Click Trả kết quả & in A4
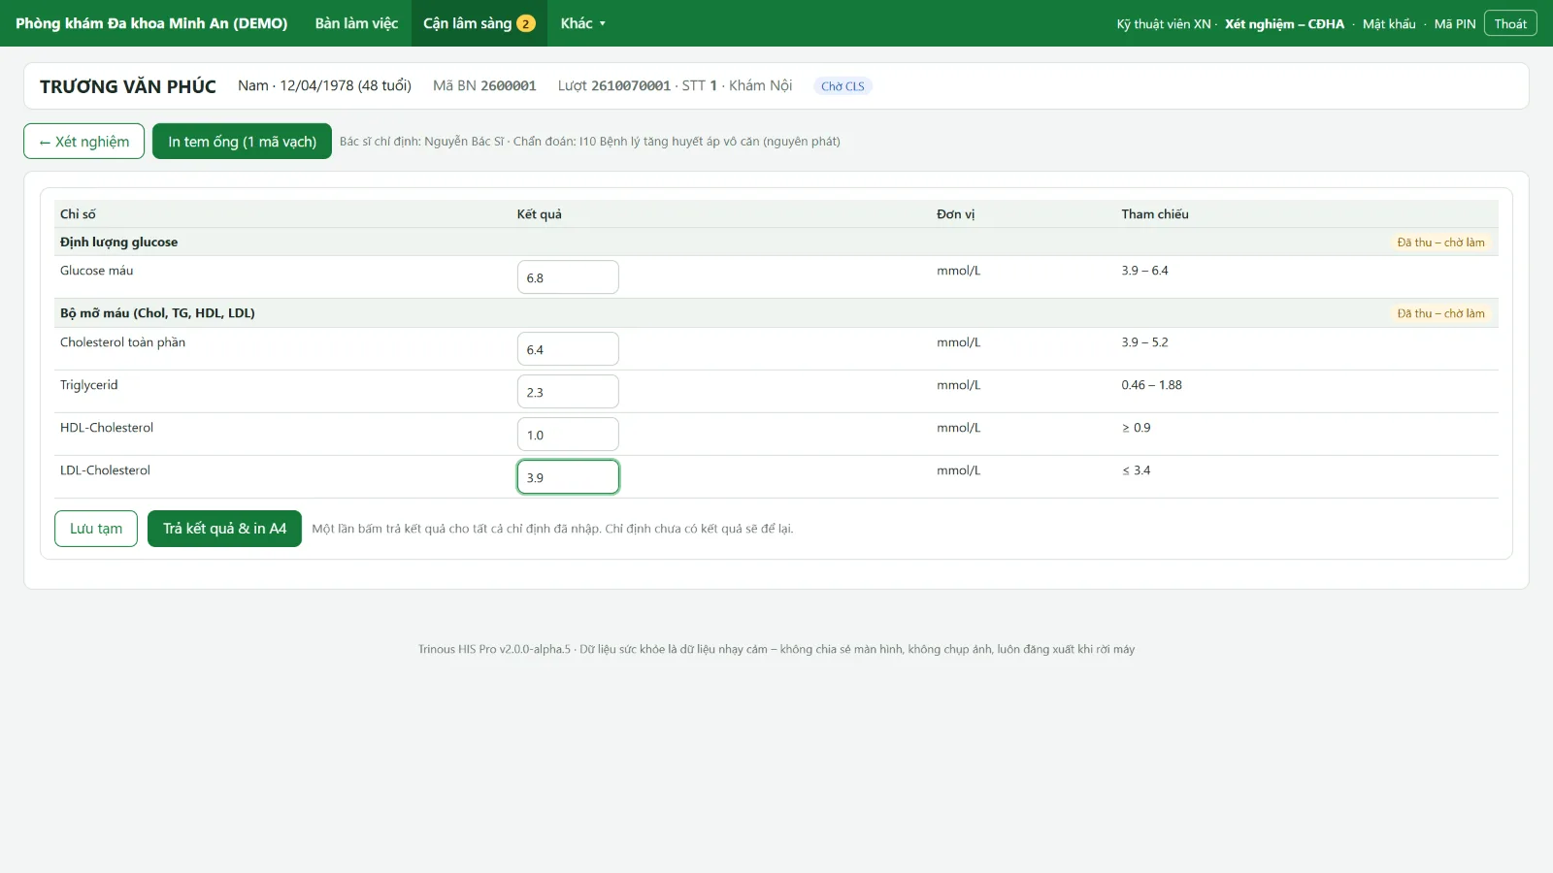1553x873 pixels. (x=224, y=529)
